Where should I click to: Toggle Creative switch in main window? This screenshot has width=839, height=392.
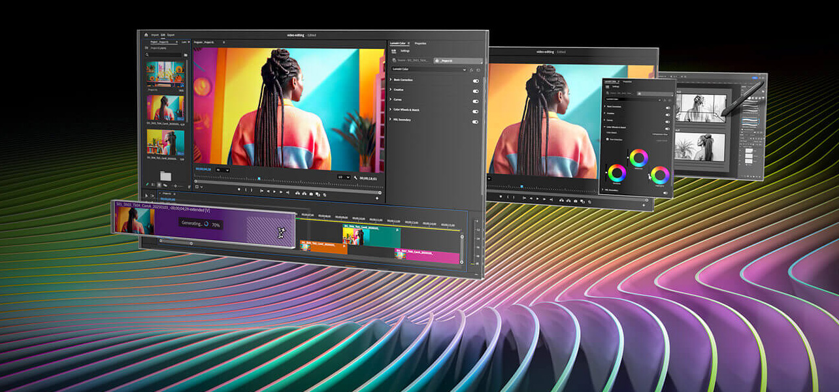[x=476, y=91]
